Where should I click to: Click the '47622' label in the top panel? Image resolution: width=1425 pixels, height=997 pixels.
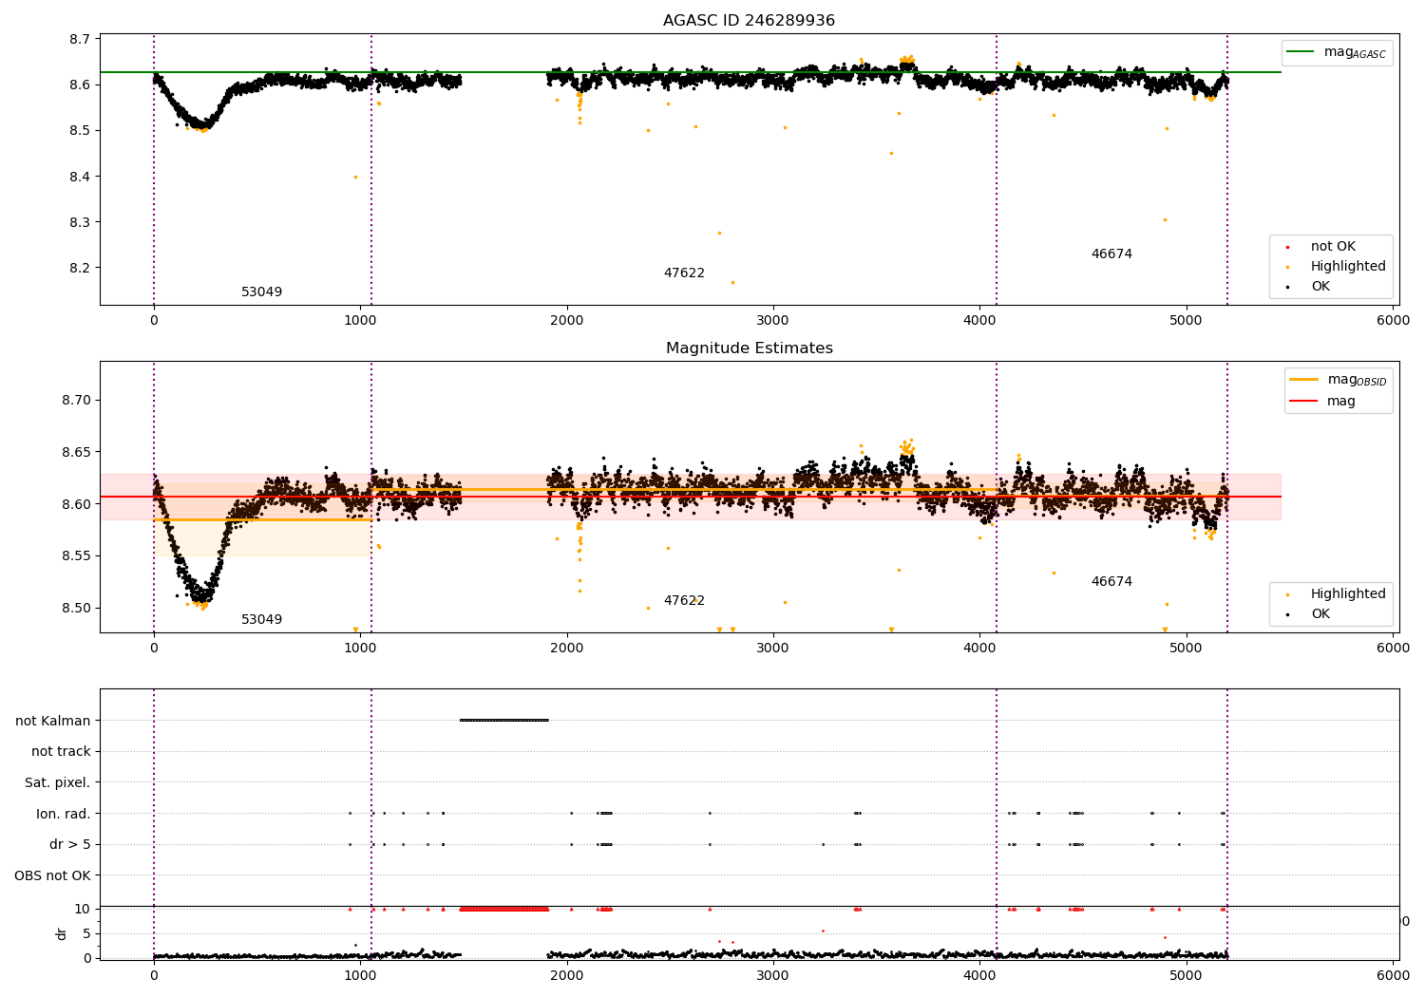(x=684, y=273)
